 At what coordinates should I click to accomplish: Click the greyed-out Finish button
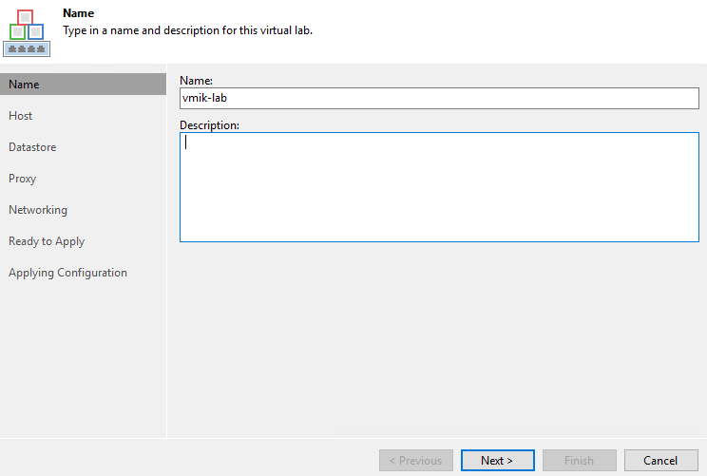pyautogui.click(x=580, y=460)
